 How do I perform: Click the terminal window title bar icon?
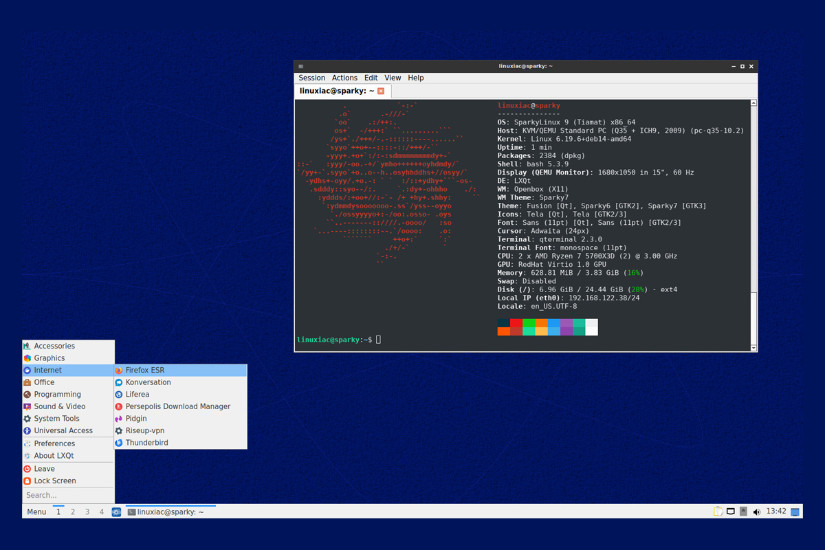(x=301, y=66)
